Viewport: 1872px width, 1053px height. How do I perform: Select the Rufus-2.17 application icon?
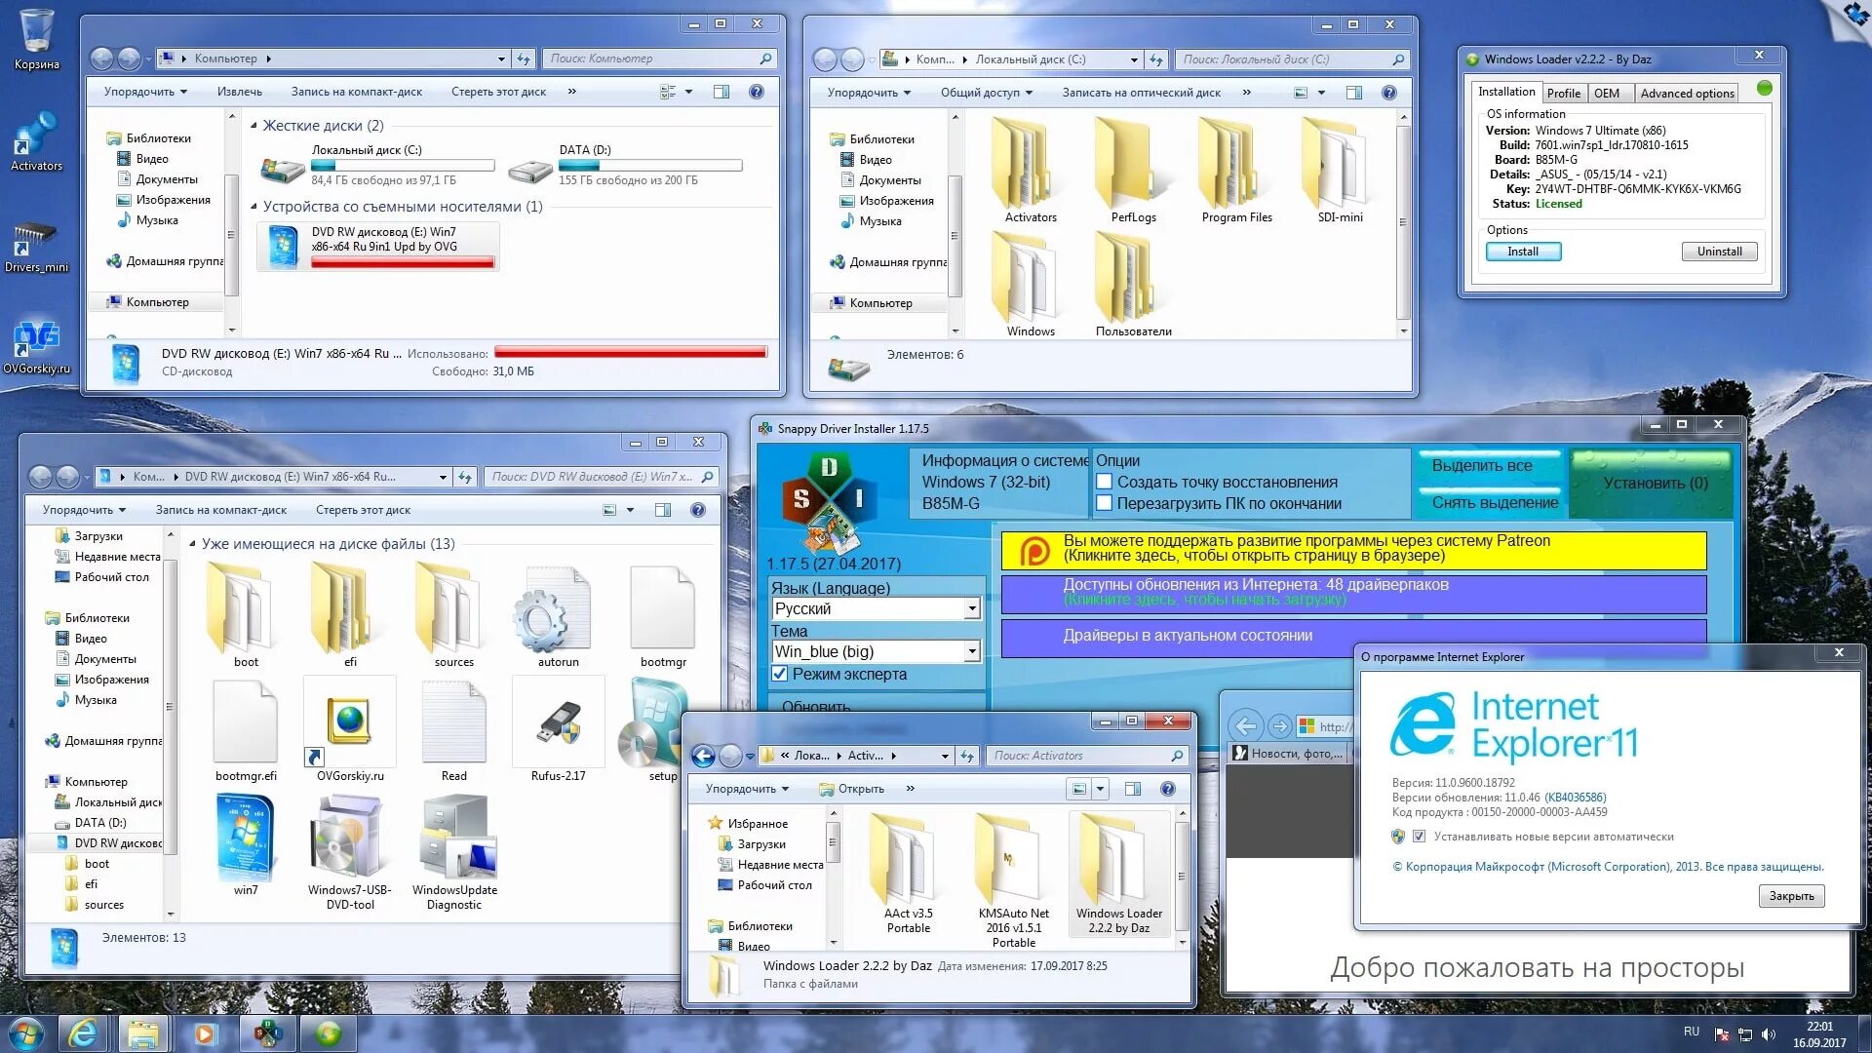pos(558,730)
